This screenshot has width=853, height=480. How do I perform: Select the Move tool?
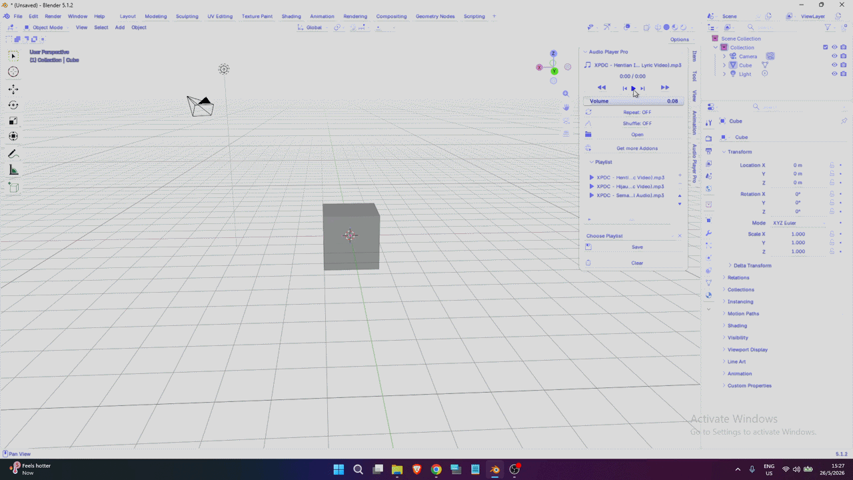tap(13, 89)
